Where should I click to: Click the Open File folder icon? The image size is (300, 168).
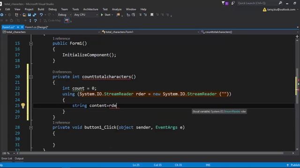coord(24,14)
